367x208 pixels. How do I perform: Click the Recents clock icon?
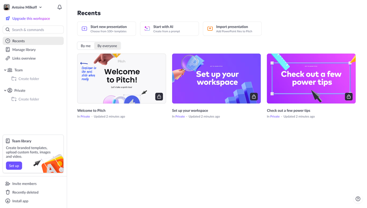click(x=8, y=41)
